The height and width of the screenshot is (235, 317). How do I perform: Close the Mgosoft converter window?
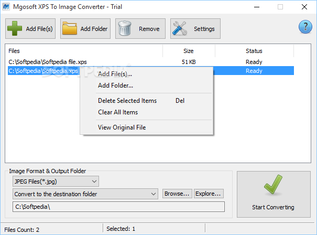[304, 7]
